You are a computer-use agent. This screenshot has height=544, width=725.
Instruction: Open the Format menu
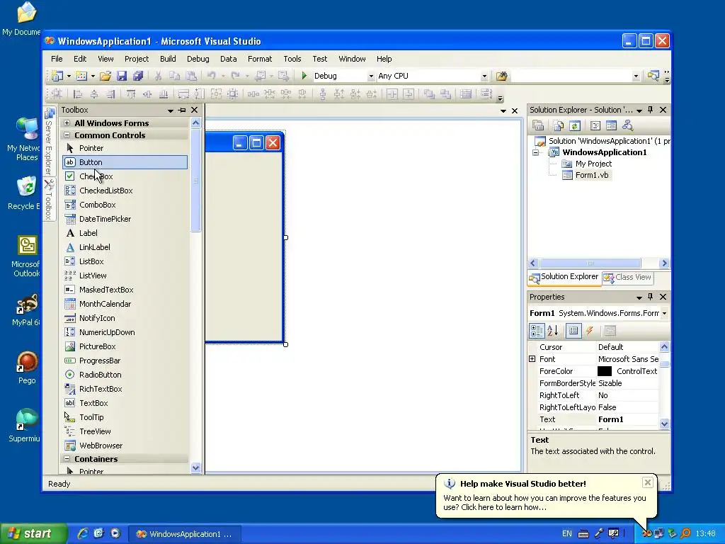pos(260,59)
